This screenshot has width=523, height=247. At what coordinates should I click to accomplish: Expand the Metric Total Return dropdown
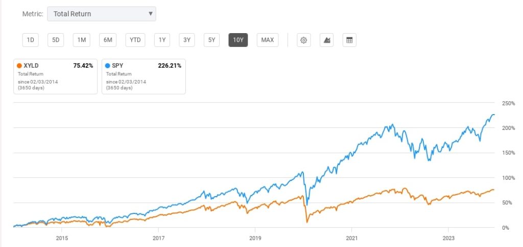[x=101, y=14]
